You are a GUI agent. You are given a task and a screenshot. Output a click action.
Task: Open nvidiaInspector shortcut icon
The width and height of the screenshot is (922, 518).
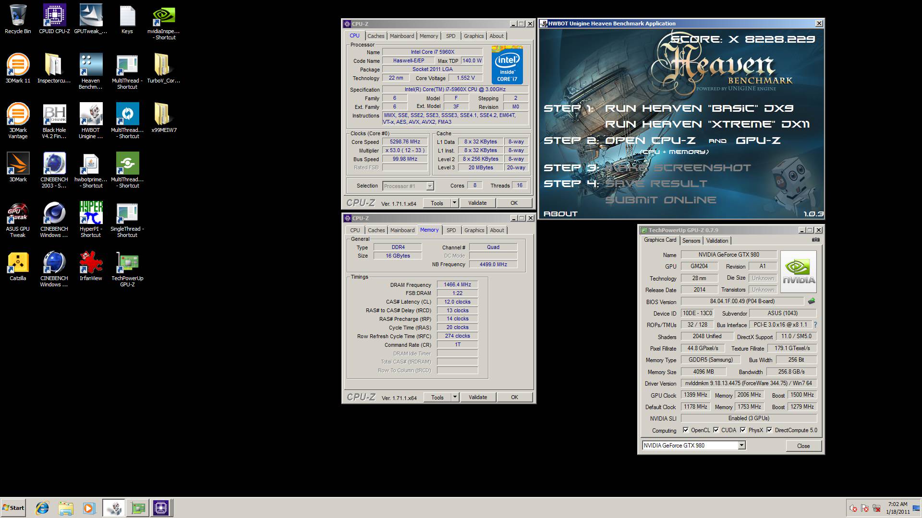[164, 22]
